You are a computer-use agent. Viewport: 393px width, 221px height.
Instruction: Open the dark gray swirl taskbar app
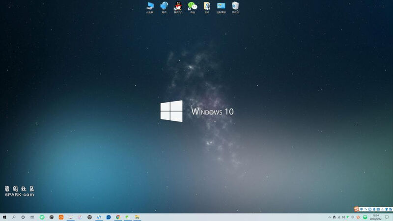52,217
